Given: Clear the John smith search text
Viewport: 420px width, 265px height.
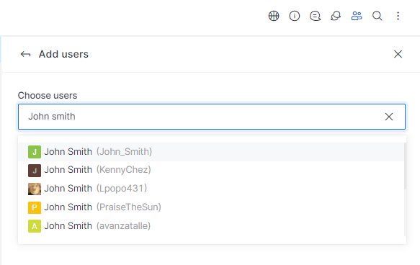Looking at the screenshot, I should pos(389,117).
